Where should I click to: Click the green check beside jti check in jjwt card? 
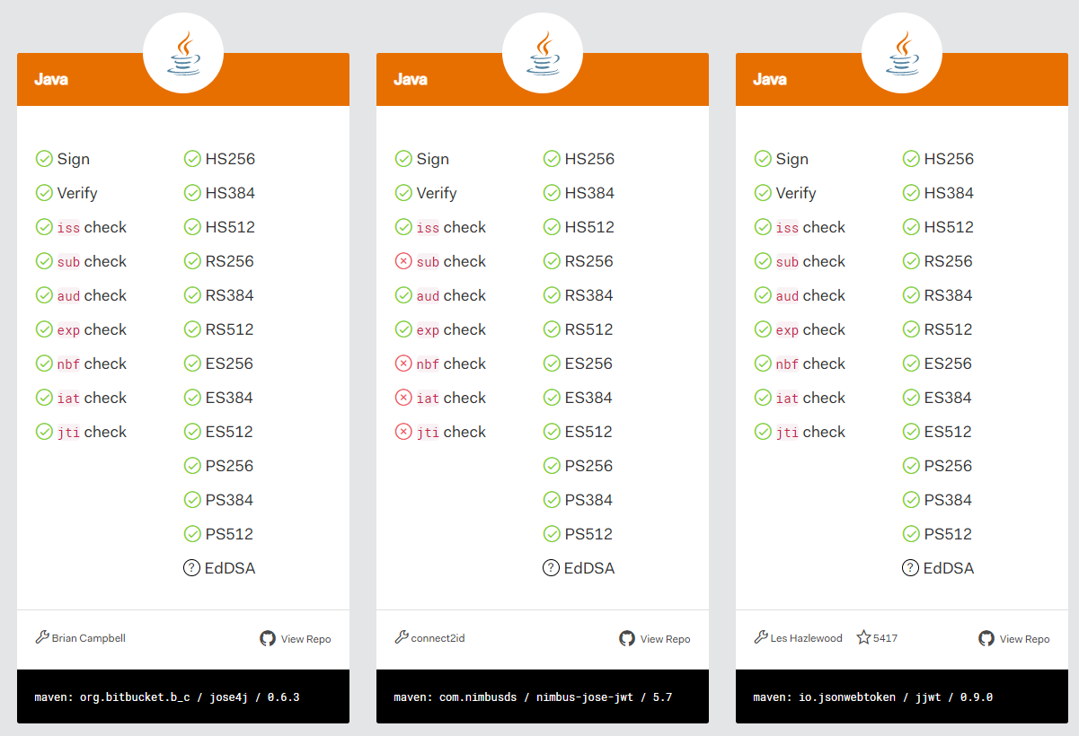point(763,432)
